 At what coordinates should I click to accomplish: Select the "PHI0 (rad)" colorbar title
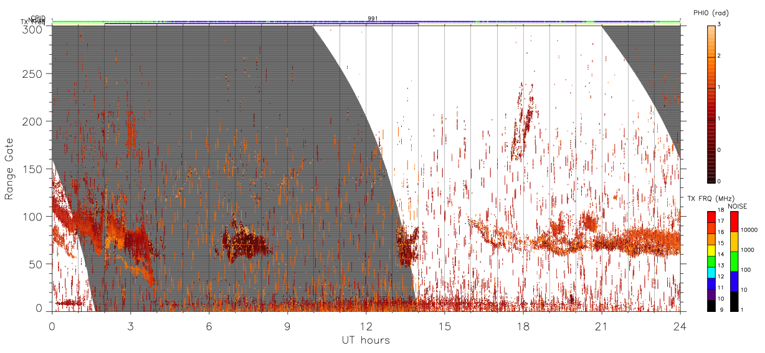711,13
